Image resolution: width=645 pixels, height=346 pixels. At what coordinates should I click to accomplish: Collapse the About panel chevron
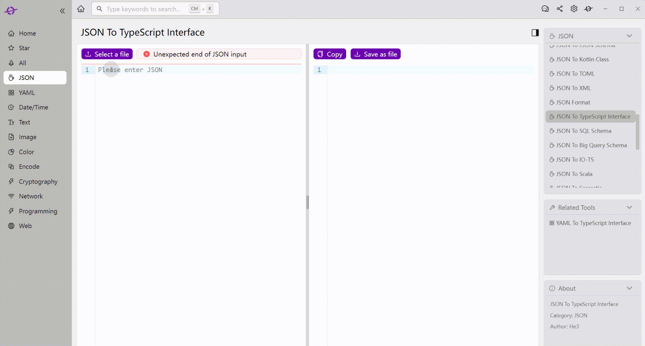[x=629, y=288]
